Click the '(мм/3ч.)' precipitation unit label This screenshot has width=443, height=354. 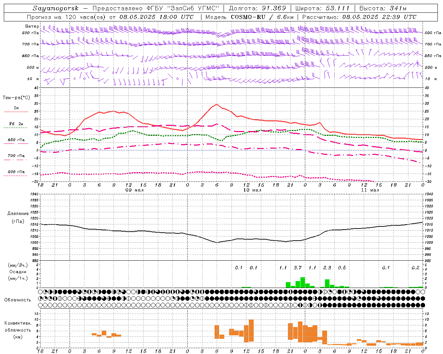(x=18, y=265)
